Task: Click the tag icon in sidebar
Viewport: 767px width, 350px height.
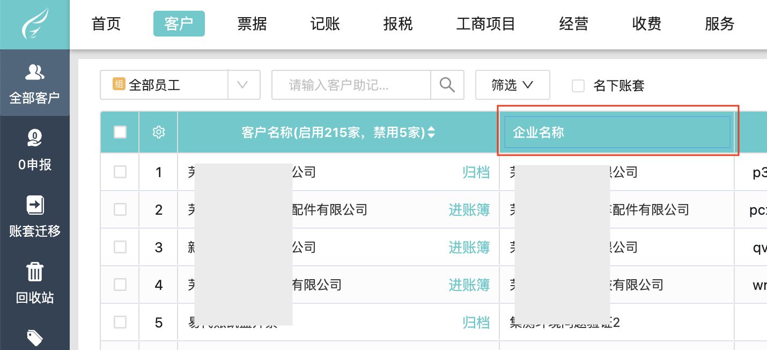Action: coord(35,338)
